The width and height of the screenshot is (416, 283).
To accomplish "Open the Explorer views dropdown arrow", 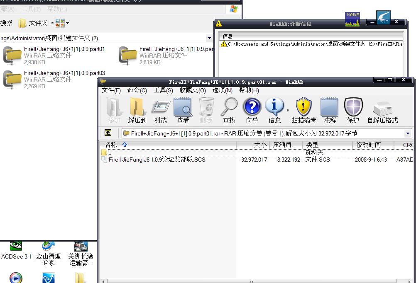I will [67, 23].
